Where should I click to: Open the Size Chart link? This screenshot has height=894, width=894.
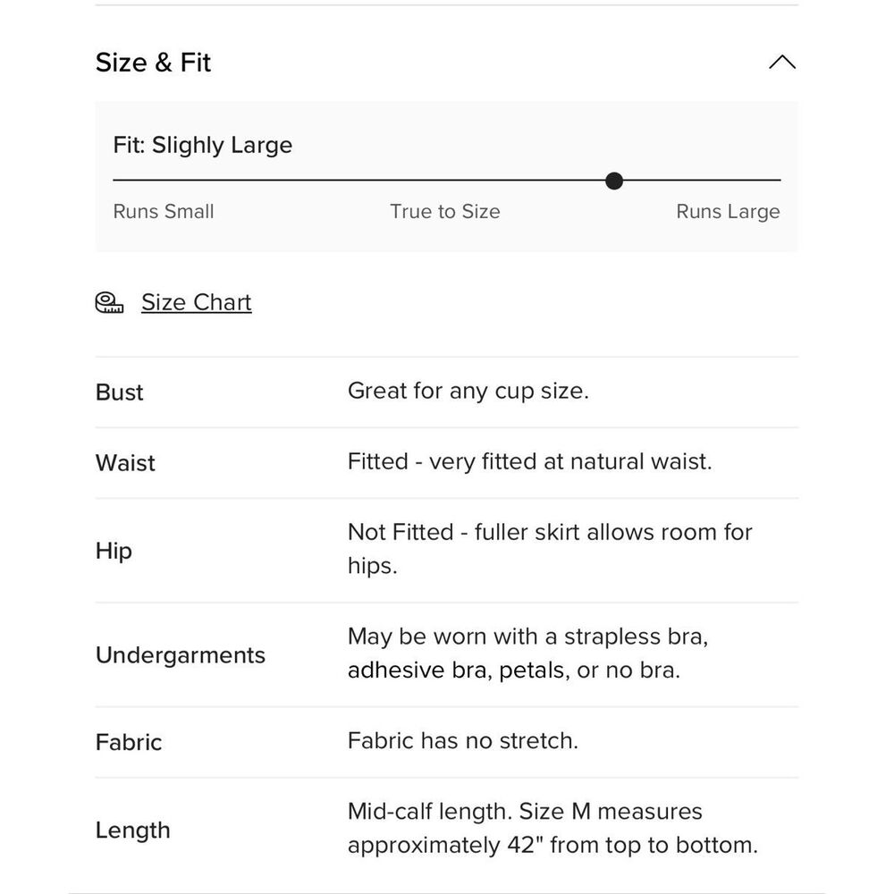(x=196, y=302)
